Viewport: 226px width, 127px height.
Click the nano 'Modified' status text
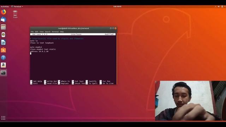[109, 34]
